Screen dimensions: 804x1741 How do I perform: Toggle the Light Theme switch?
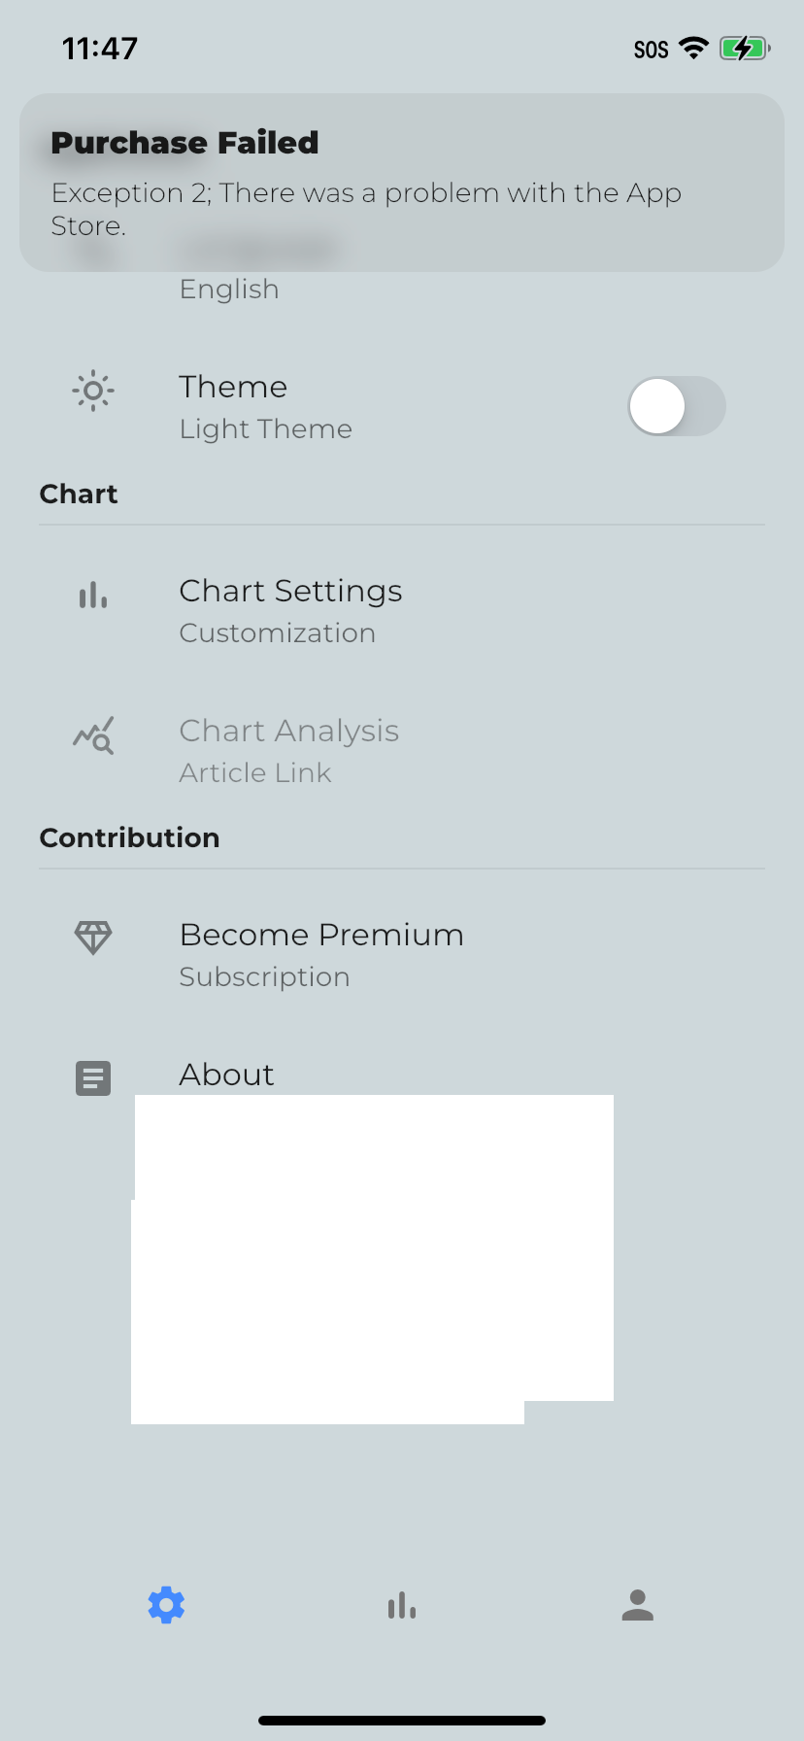[677, 406]
